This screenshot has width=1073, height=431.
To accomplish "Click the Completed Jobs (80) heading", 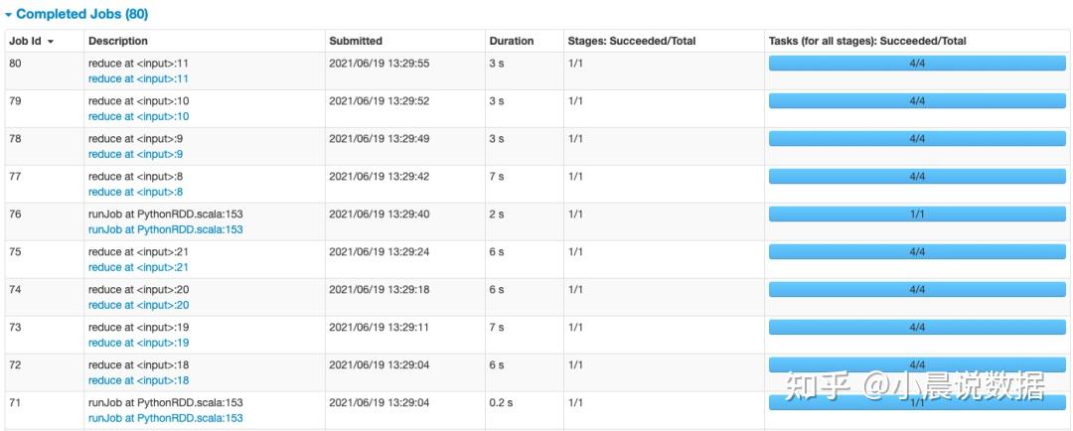I will [x=81, y=15].
